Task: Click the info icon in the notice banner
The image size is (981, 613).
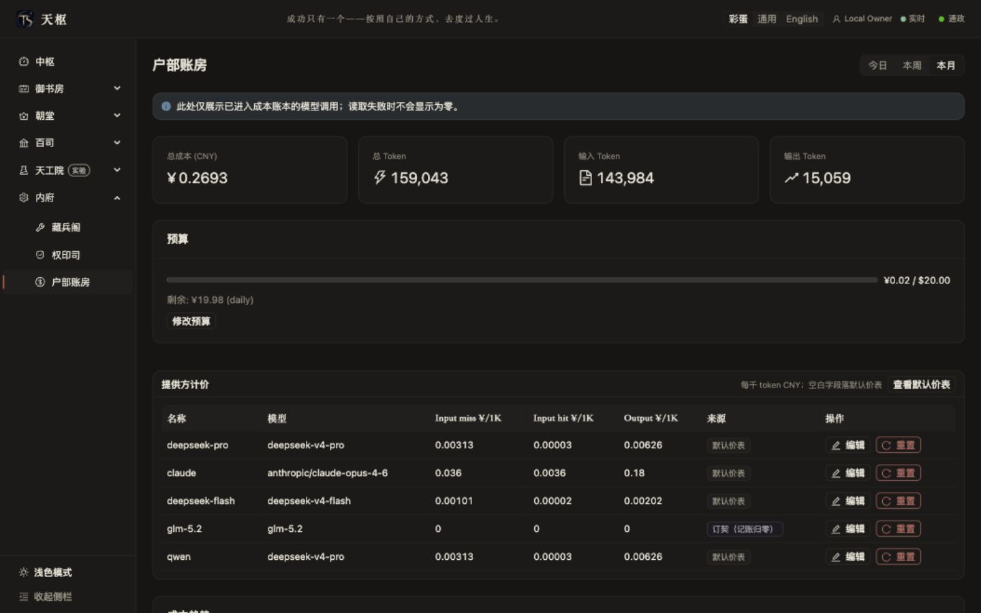Action: [x=166, y=106]
